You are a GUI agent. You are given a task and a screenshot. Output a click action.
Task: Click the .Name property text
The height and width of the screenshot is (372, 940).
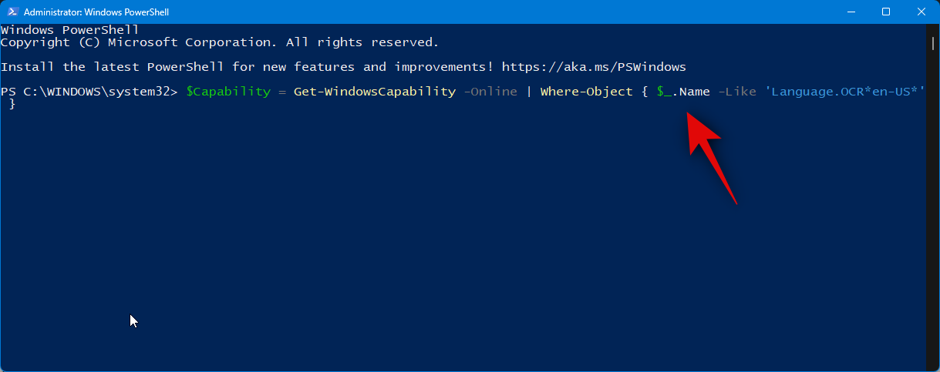(691, 92)
